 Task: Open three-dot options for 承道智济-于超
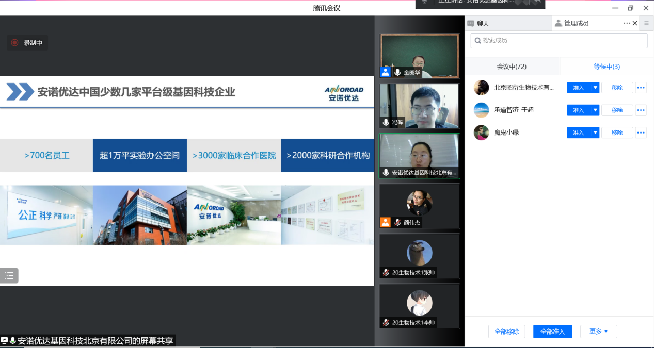tap(641, 110)
